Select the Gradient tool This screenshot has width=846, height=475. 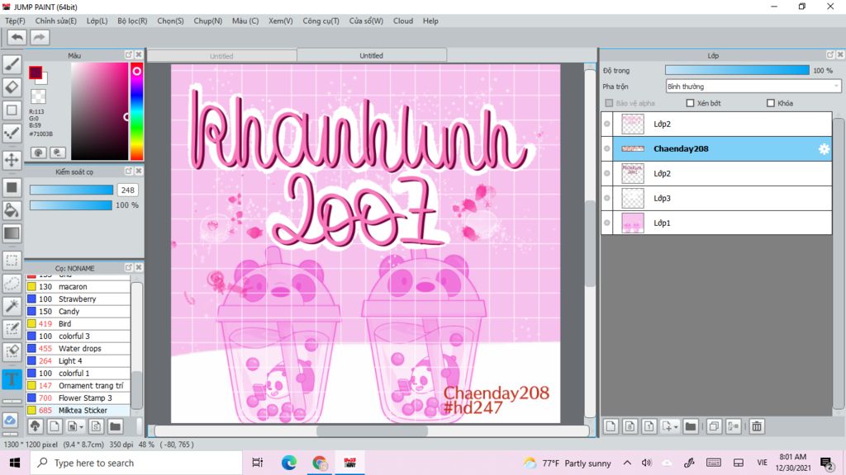(12, 233)
